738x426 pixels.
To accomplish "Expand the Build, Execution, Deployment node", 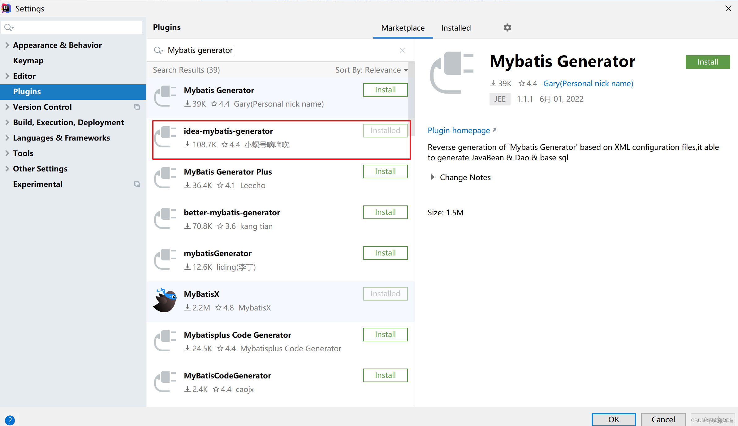I will click(x=7, y=122).
